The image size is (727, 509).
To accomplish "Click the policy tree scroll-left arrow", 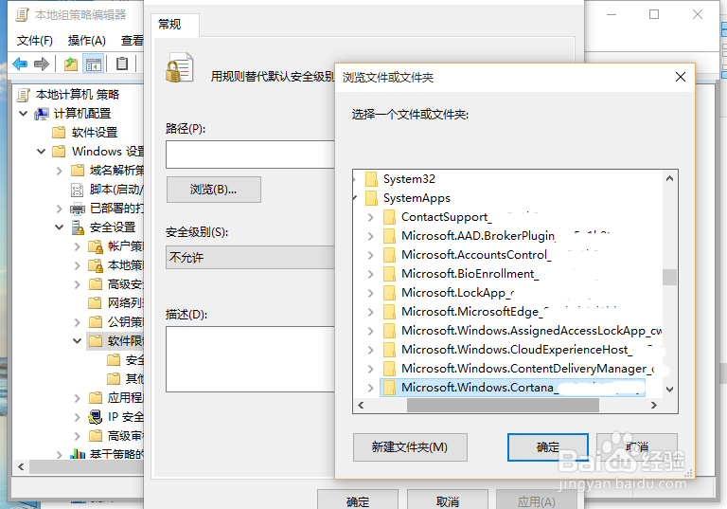I will [x=22, y=466].
